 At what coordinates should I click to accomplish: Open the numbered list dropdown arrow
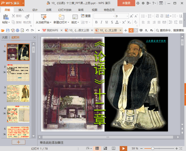pos(153,16)
